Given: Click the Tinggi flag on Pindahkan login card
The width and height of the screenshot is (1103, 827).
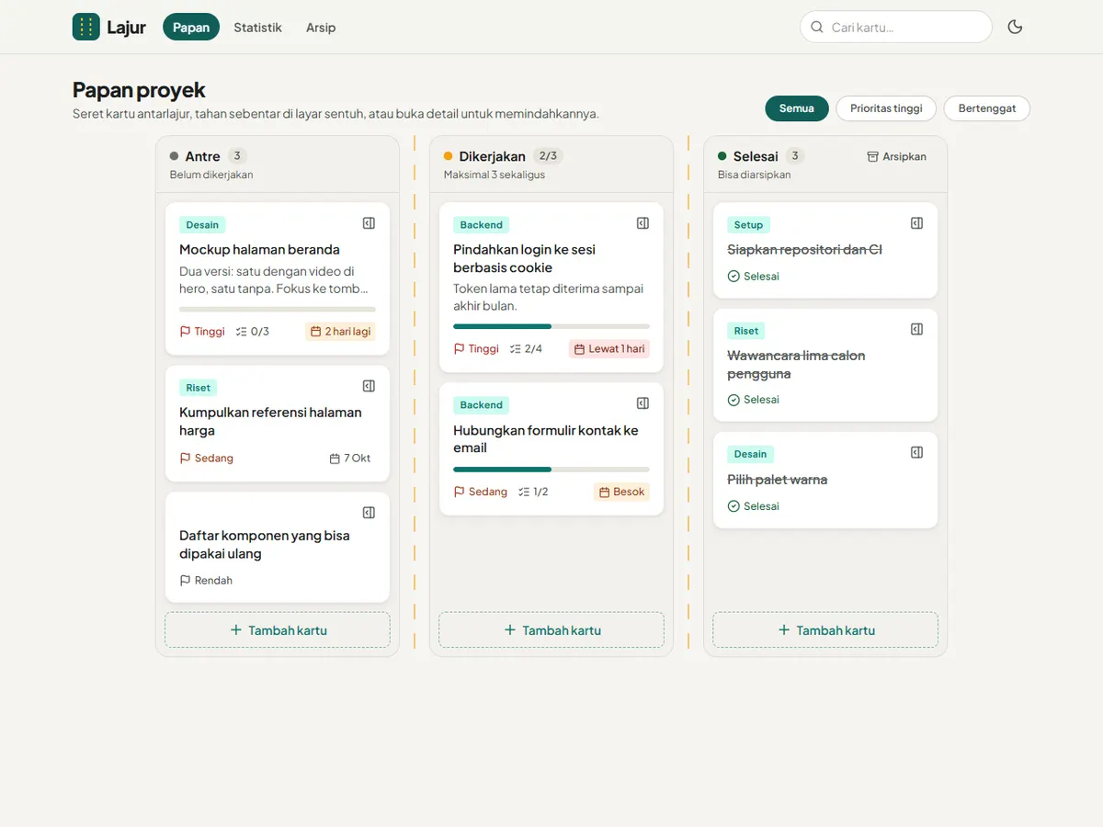Looking at the screenshot, I should point(476,348).
